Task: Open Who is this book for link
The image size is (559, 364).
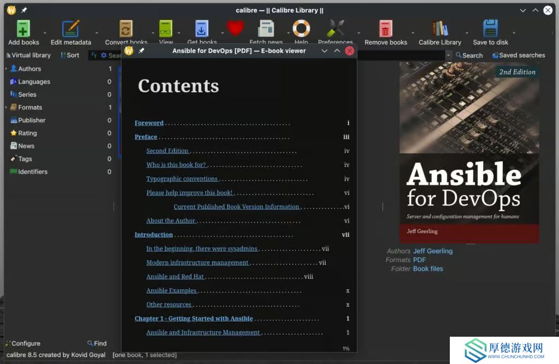Action: (x=176, y=165)
